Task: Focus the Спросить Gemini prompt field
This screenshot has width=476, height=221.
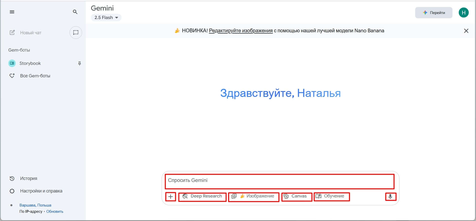Action: [280, 181]
